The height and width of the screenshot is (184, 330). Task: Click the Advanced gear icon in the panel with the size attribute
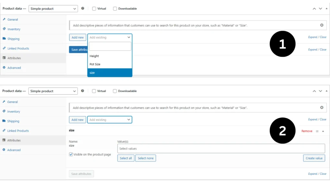coord(4,150)
